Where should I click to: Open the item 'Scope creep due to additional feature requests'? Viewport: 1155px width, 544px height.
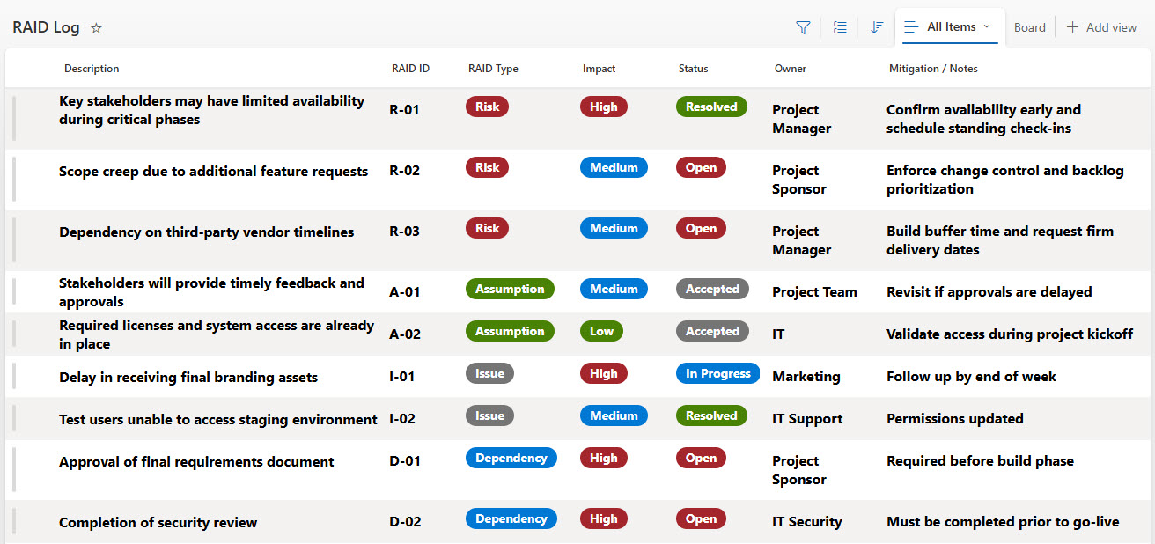[213, 172]
